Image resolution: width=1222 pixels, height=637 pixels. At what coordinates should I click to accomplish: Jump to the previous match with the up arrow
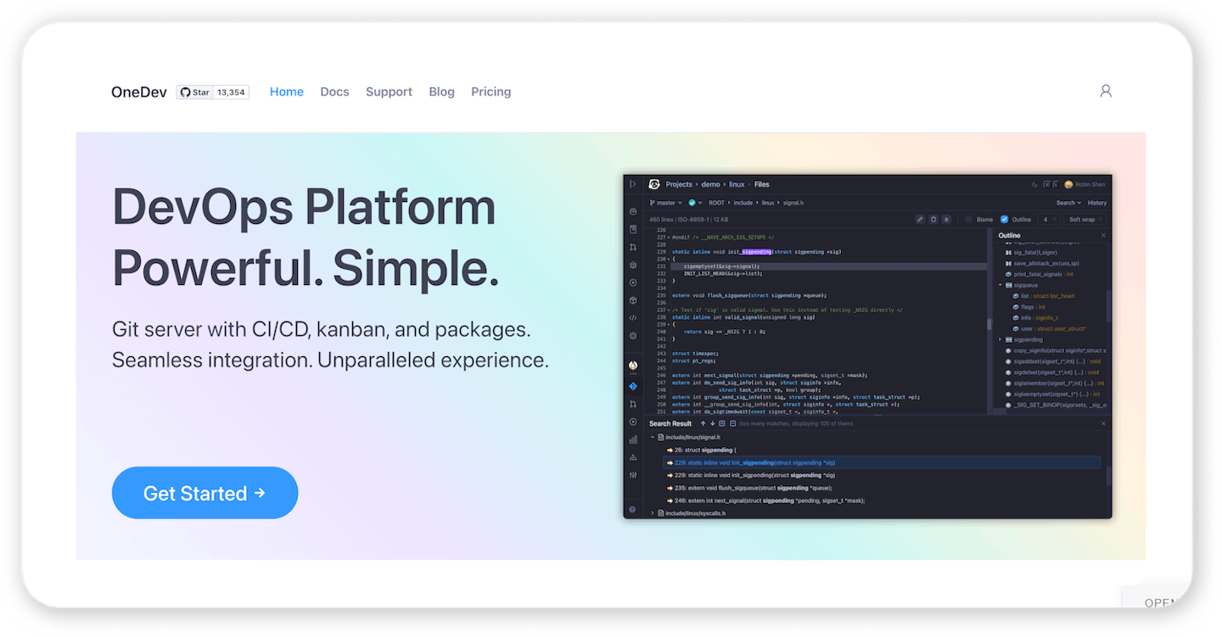pyautogui.click(x=703, y=423)
